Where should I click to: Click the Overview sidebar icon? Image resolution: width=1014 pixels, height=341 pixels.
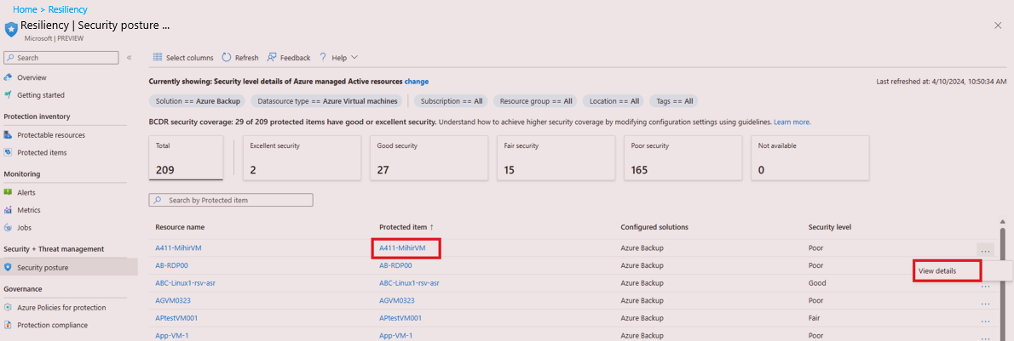pyautogui.click(x=8, y=77)
